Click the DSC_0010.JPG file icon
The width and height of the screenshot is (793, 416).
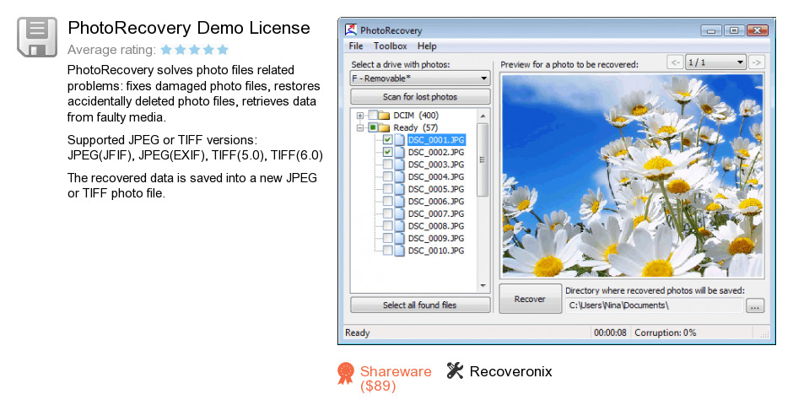[x=400, y=251]
